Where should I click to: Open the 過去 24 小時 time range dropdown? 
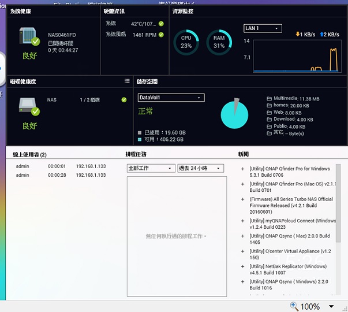tap(200, 168)
